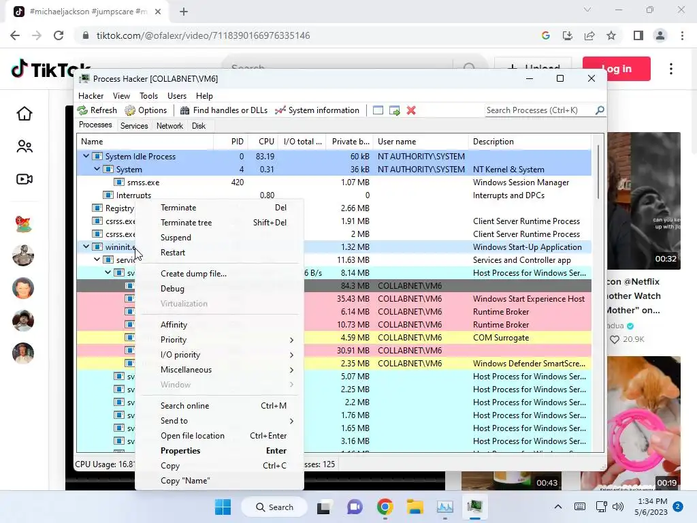Open Send to submenu
This screenshot has height=523, width=697.
pos(220,421)
